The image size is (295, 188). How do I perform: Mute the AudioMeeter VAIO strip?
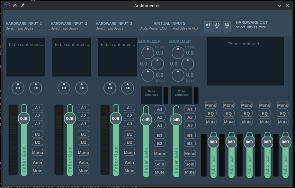coord(159,172)
